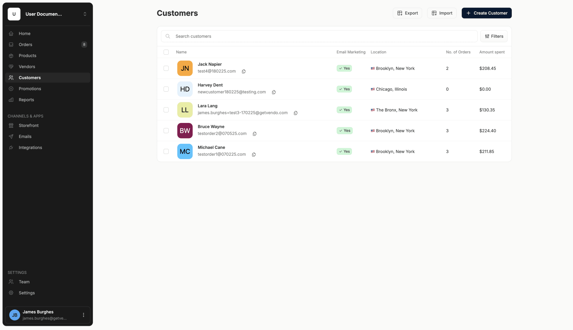Screen dimensions: 573x330
Task: Check the select-all box in table header
Action: click(x=166, y=52)
